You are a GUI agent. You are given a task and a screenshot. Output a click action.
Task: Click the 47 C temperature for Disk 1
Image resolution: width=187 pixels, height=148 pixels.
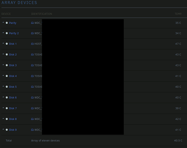[178, 44]
